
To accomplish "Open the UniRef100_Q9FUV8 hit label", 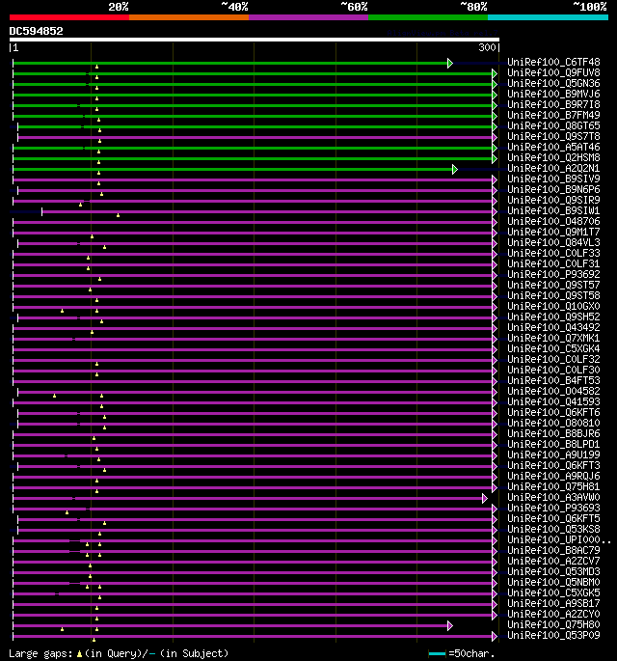I will tap(553, 72).
